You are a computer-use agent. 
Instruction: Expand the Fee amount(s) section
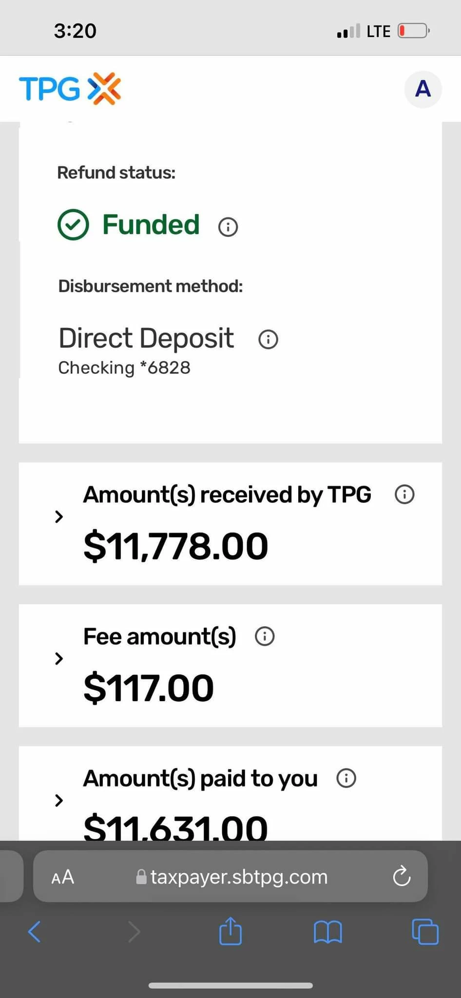59,658
